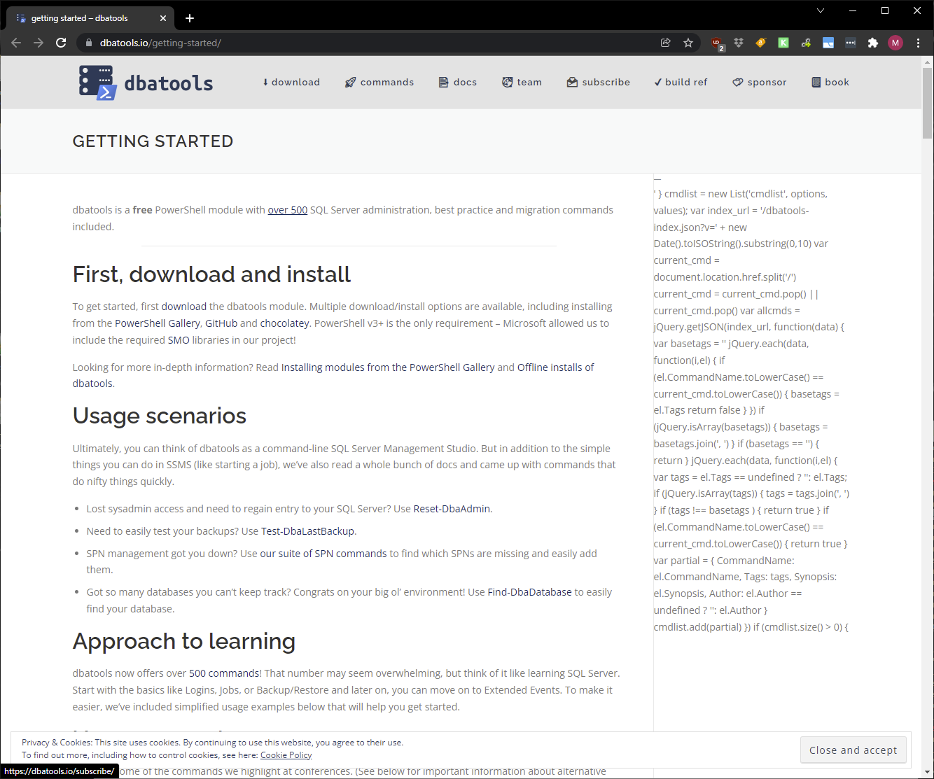This screenshot has height=779, width=934.
Task: Click the sponsor heart icon
Action: pyautogui.click(x=738, y=82)
